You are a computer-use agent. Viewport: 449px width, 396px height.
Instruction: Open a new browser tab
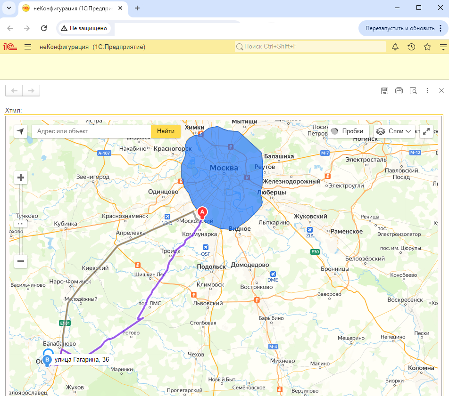[x=137, y=8]
